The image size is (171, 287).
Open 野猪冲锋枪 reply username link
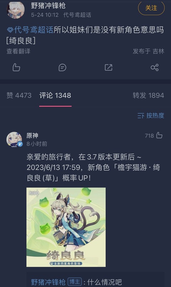pos(48,282)
